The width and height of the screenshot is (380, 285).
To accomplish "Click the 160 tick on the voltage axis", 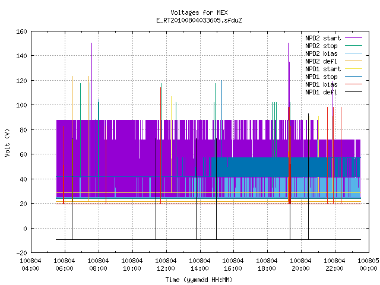I will point(21,31).
